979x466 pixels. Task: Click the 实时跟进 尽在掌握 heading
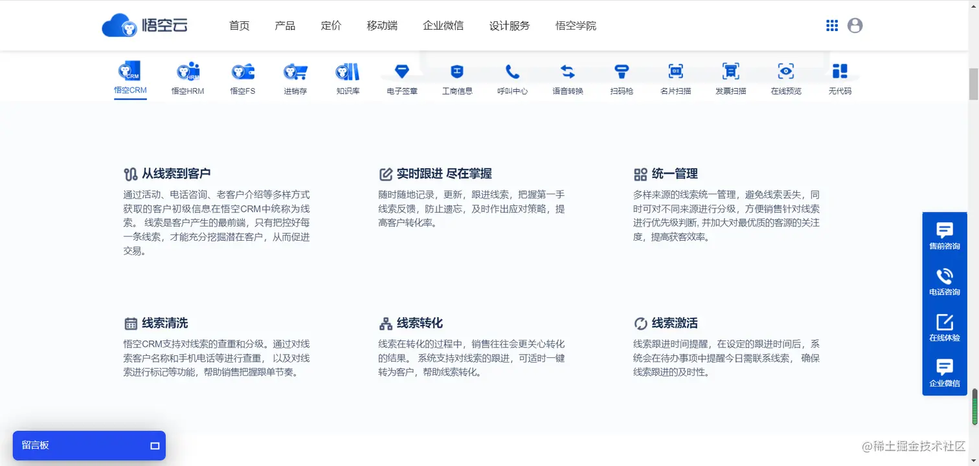tap(444, 173)
